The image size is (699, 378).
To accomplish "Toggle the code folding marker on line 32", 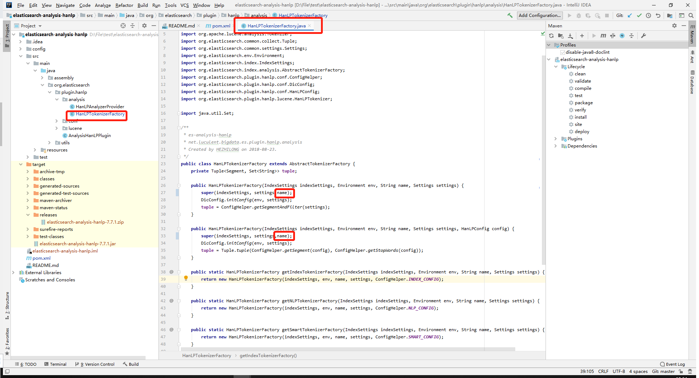I will pyautogui.click(x=179, y=229).
